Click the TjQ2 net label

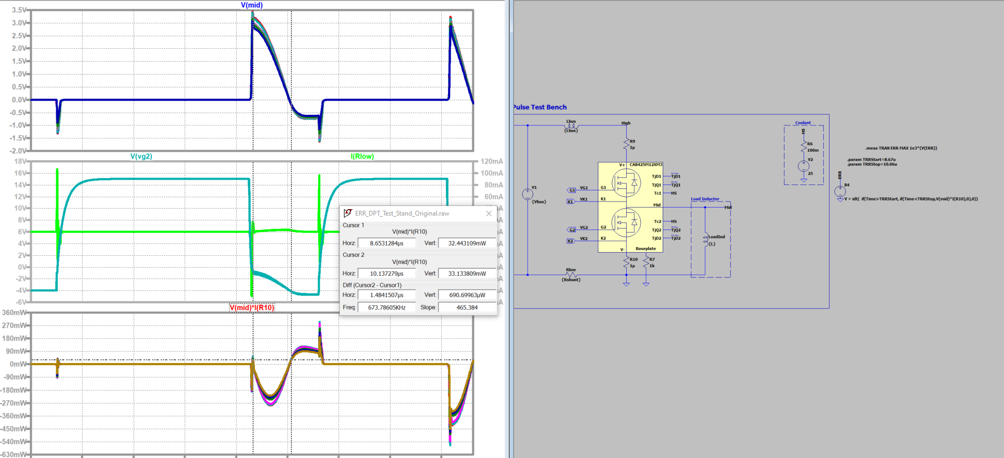pos(676,230)
